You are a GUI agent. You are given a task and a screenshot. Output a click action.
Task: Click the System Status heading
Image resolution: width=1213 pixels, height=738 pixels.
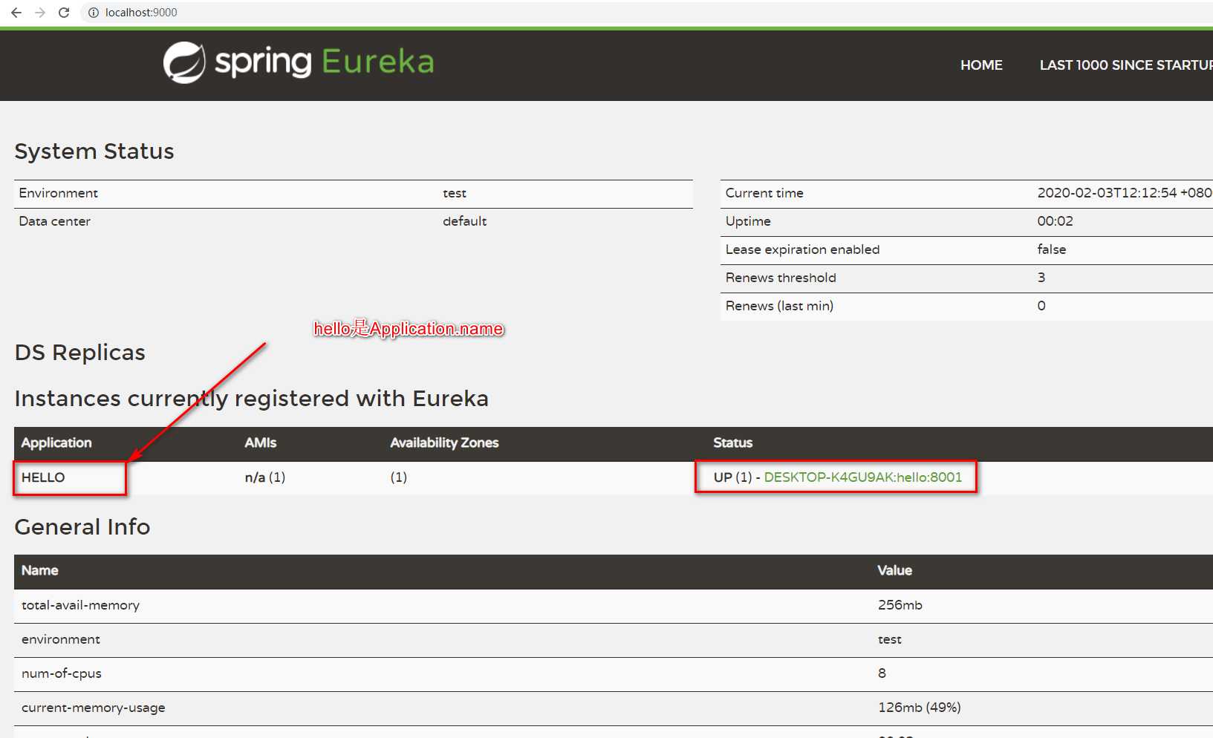[x=94, y=151]
